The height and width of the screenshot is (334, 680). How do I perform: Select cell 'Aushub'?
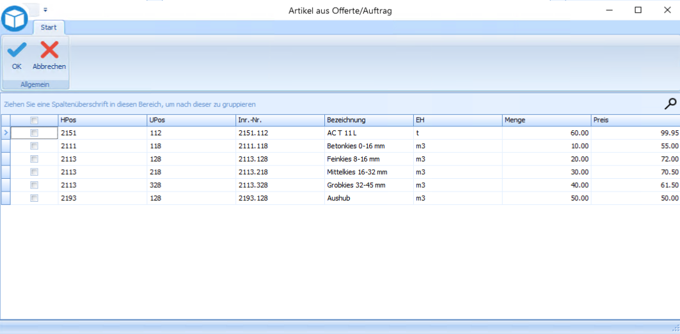pos(369,198)
